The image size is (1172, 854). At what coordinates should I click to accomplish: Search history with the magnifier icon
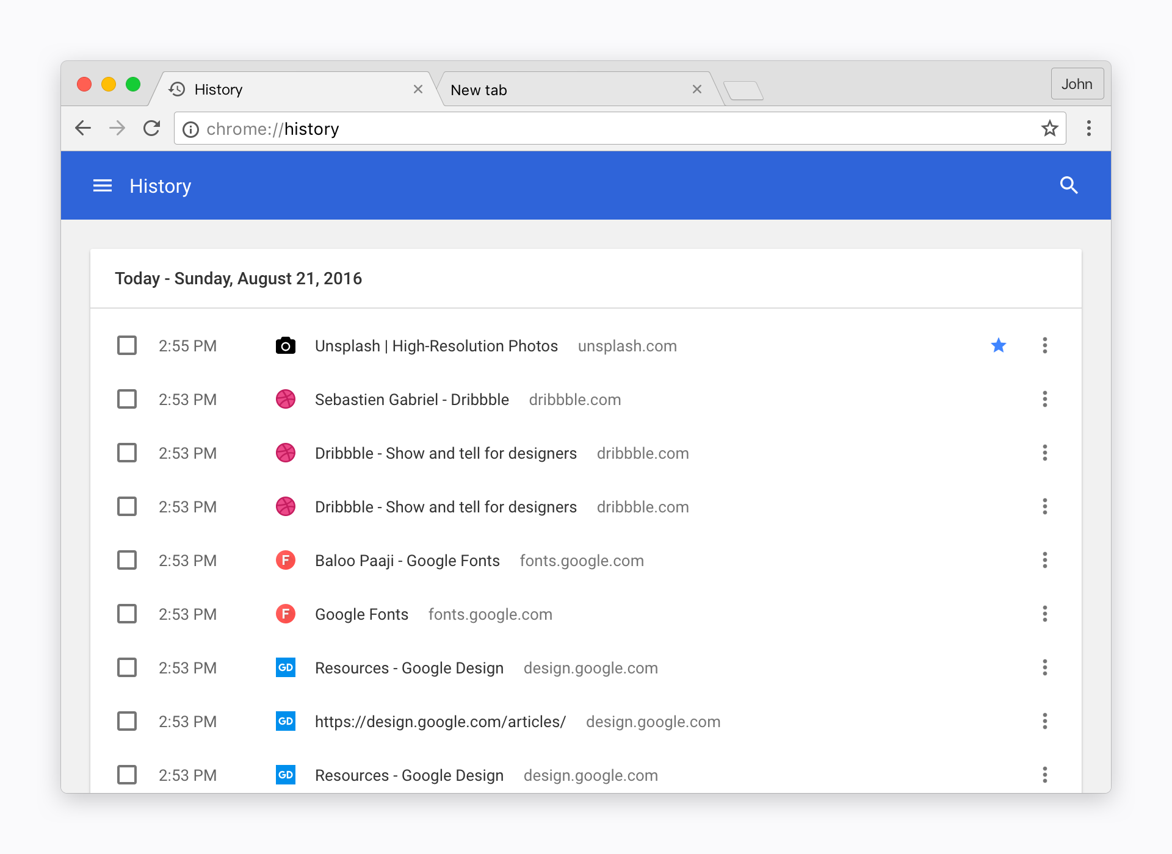[1069, 185]
